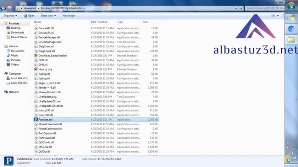Select DeviceAPI.dll file icon
This screenshot has height=167, width=298.
coord(36,28)
